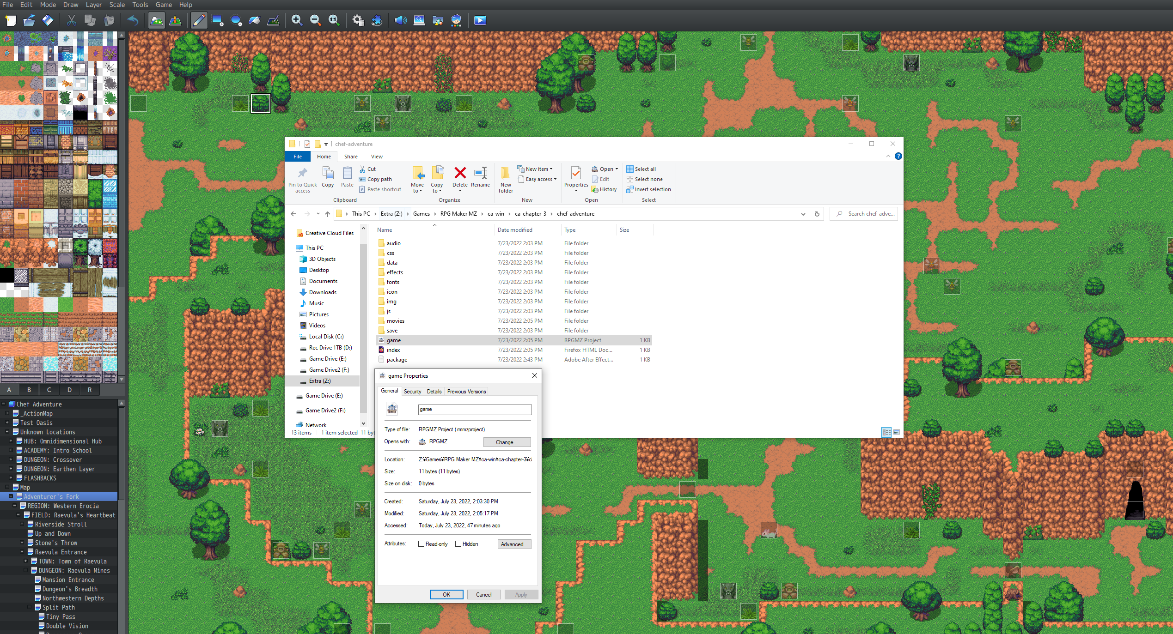This screenshot has height=634, width=1173.
Task: Click the Zoom In magnifier icon
Action: pyautogui.click(x=297, y=20)
